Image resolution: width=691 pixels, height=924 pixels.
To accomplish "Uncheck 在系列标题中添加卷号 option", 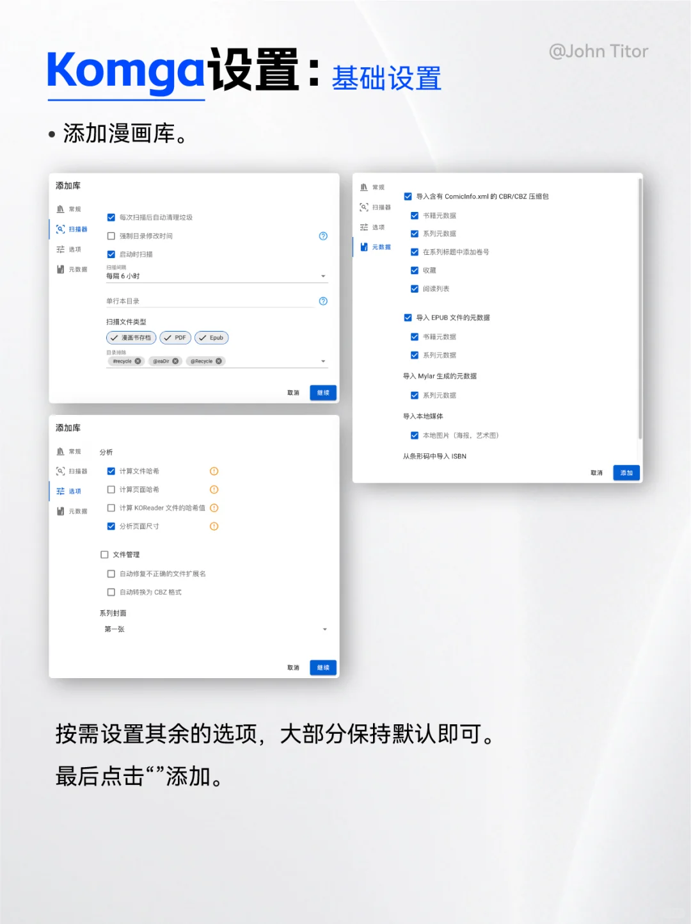I will pyautogui.click(x=415, y=252).
